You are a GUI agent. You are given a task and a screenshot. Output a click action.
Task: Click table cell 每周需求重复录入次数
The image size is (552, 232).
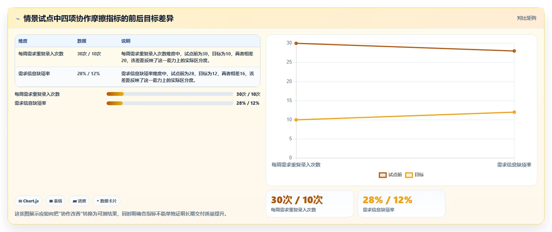[x=41, y=54]
